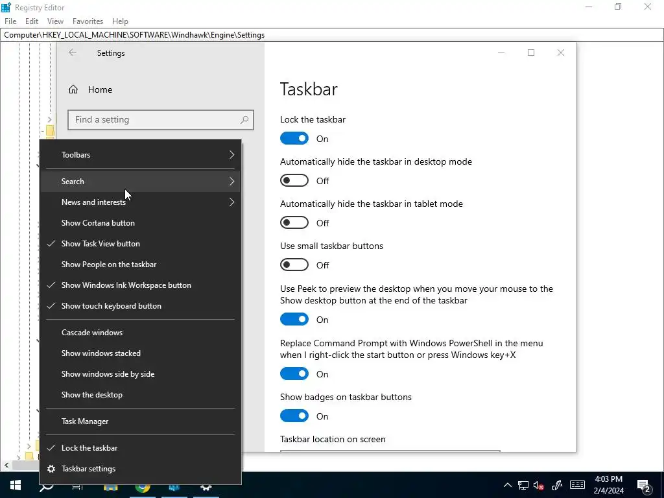Expand News and interests submenu
664x498 pixels.
[140, 202]
